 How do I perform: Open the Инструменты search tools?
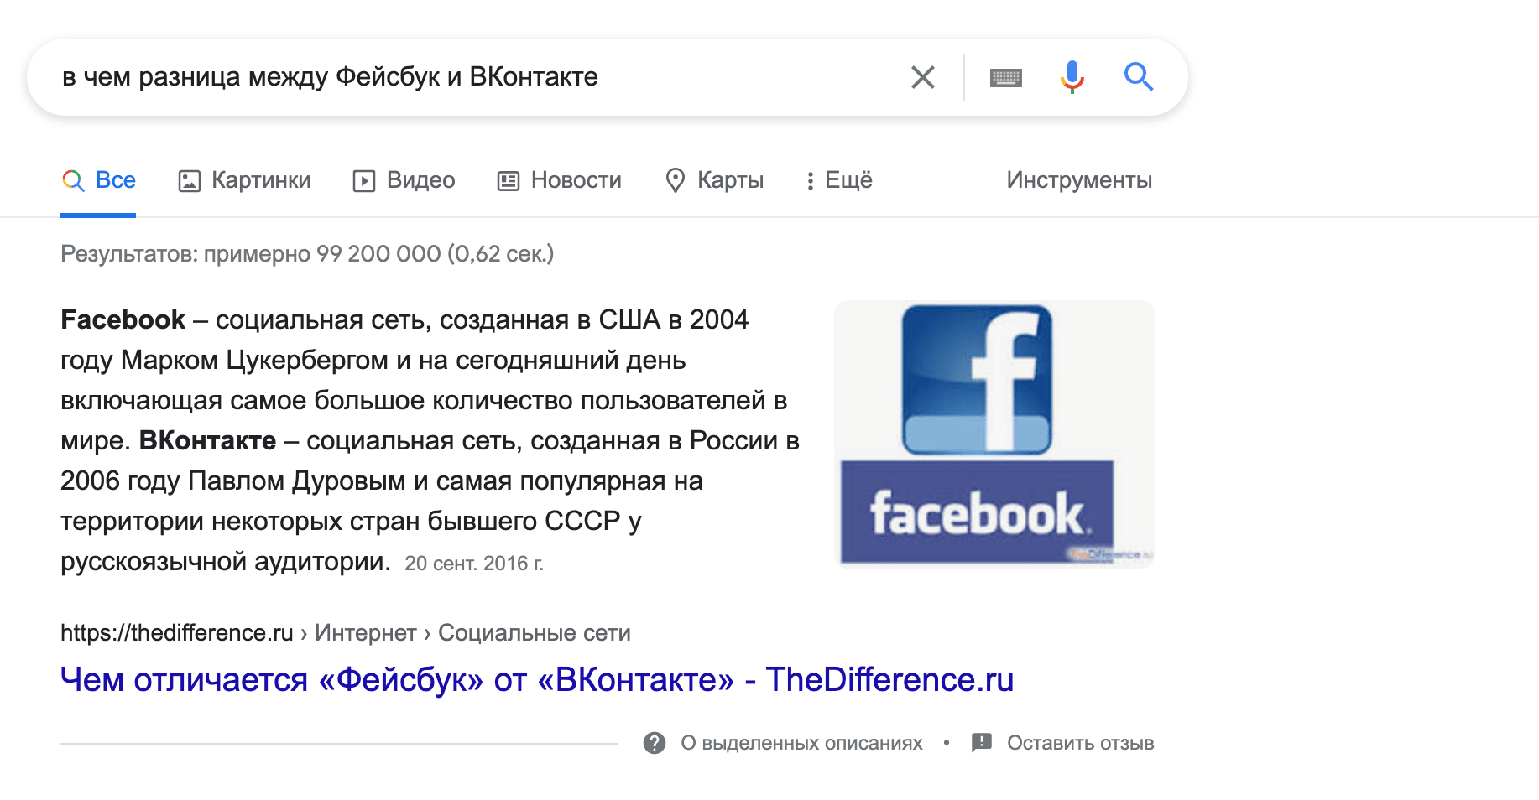point(1078,180)
